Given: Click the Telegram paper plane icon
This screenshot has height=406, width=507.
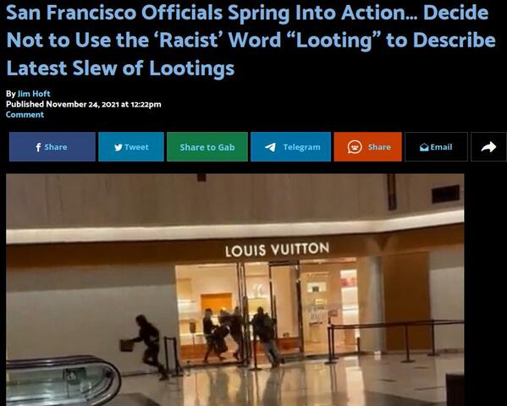Looking at the screenshot, I should (x=270, y=147).
